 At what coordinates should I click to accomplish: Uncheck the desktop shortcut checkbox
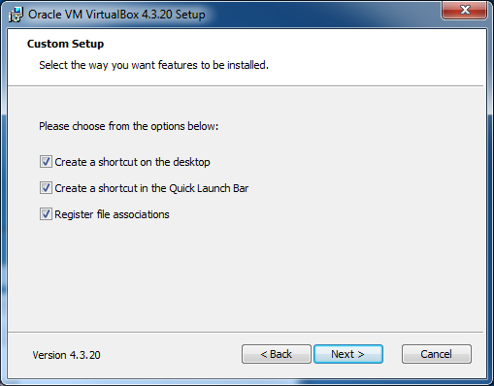click(46, 162)
